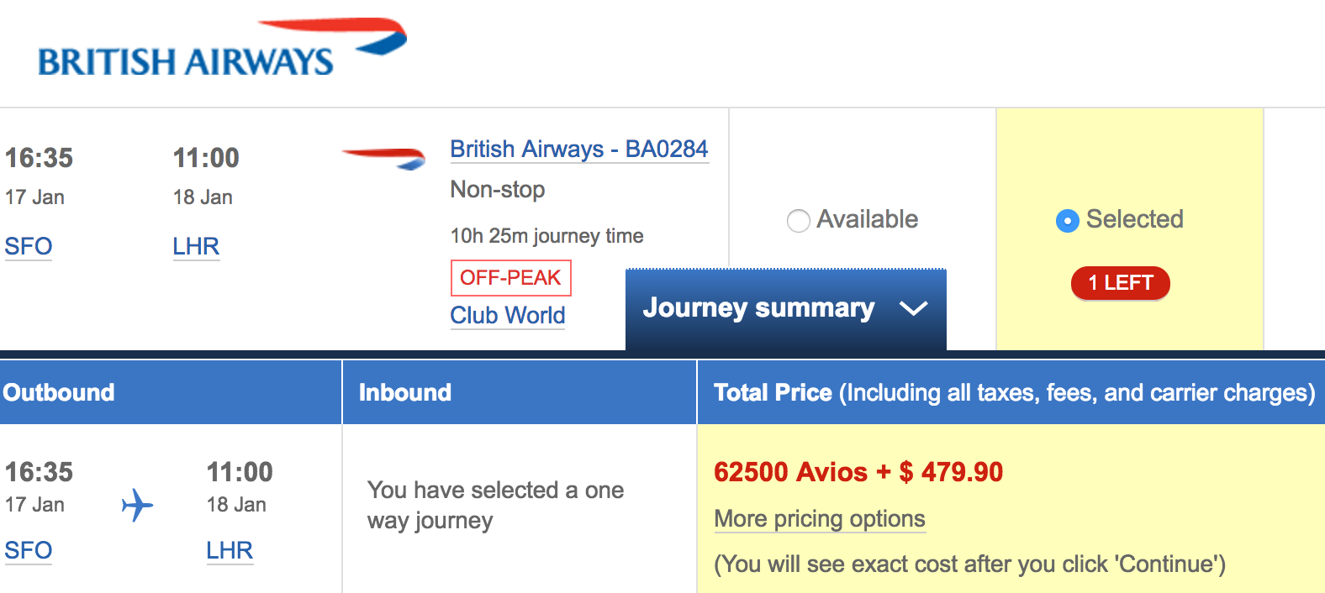This screenshot has width=1325, height=593.
Task: Collapse the Journey summary chevron
Action: 913,308
